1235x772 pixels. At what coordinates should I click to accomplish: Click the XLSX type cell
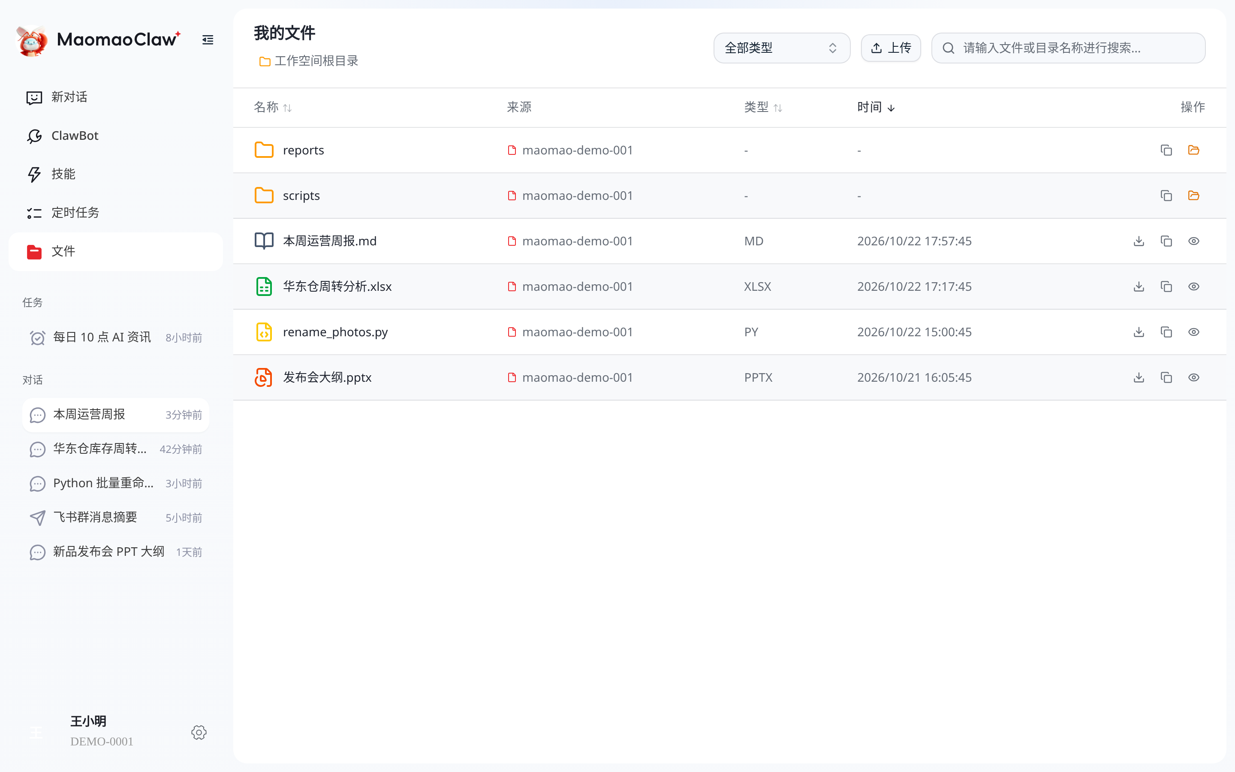(757, 286)
